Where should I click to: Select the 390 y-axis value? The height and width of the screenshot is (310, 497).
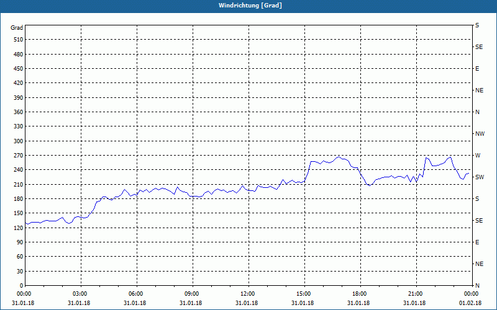(x=18, y=97)
